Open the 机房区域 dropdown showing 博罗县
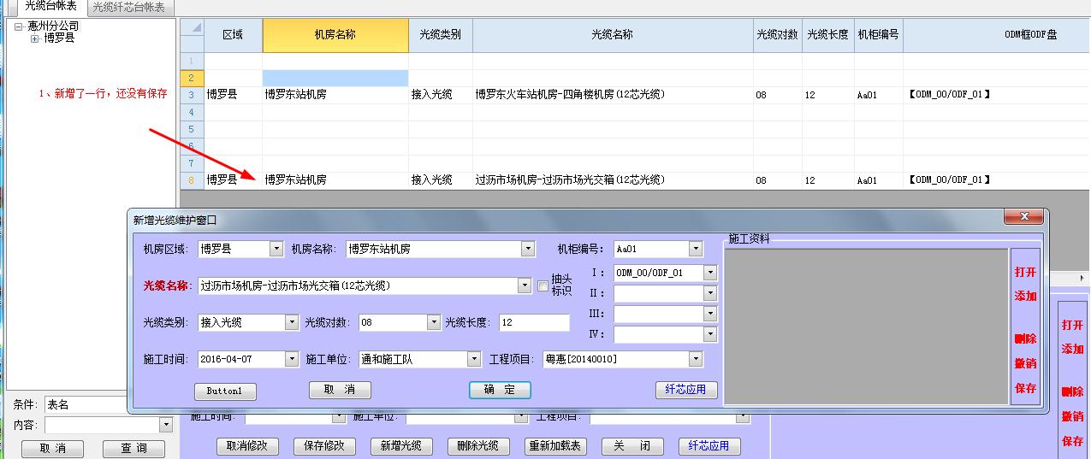 point(276,249)
